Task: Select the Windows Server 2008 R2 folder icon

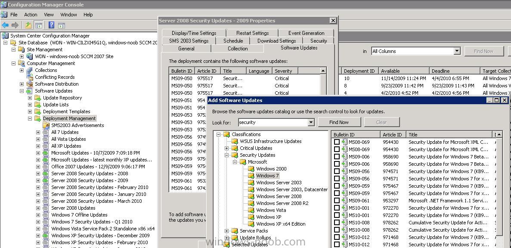Action: 251,203
